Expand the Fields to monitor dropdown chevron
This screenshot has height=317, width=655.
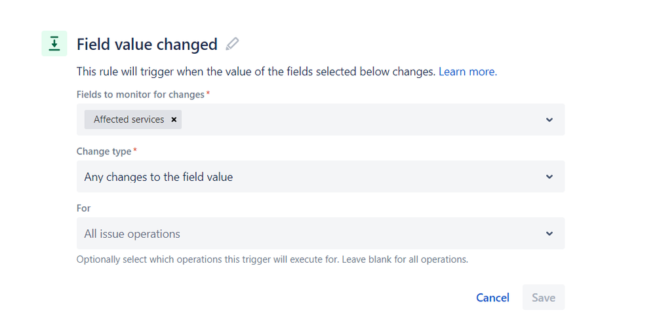(x=549, y=120)
